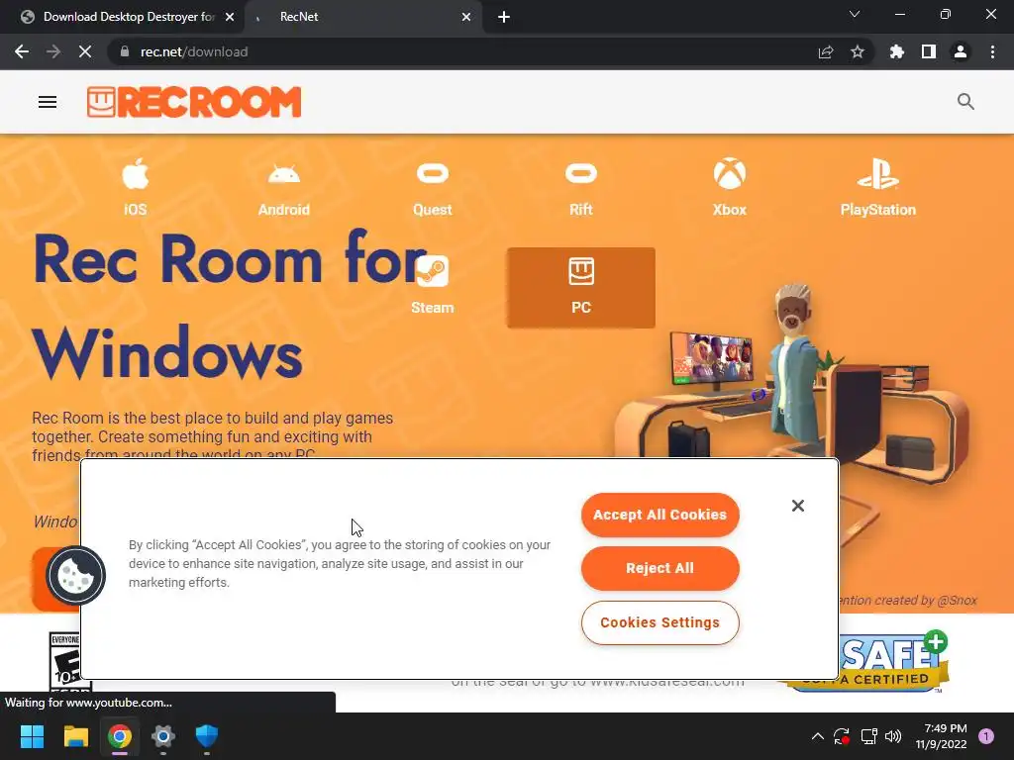Open Windows Security shield on taskbar

[x=207, y=736]
